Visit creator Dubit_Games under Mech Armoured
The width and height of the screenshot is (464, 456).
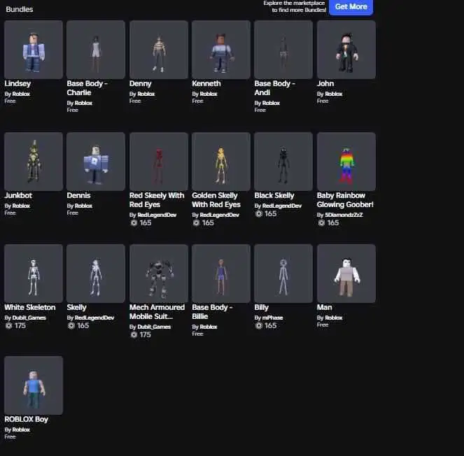point(154,327)
